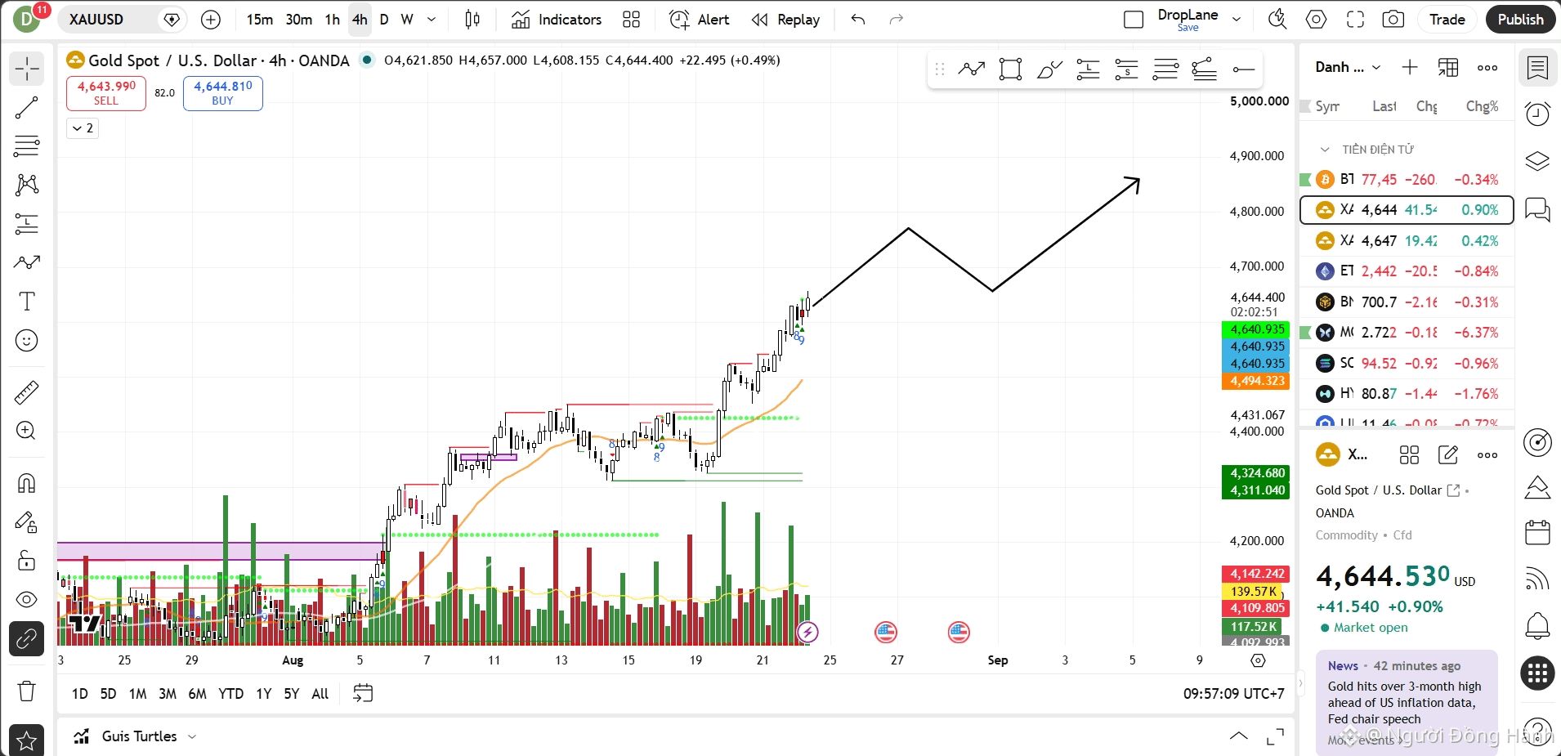The width and height of the screenshot is (1561, 756).
Task: Open the 09:57:09 UTC+7 timezone menu
Action: pyautogui.click(x=1233, y=694)
